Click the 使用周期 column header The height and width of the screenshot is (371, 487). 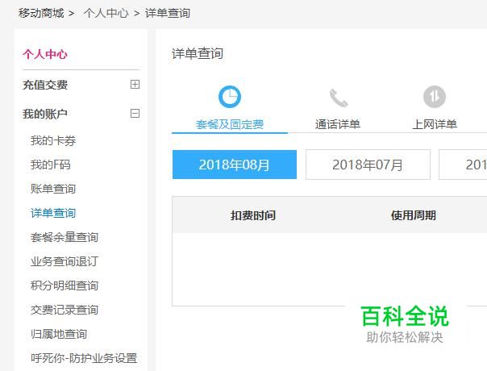click(x=414, y=215)
